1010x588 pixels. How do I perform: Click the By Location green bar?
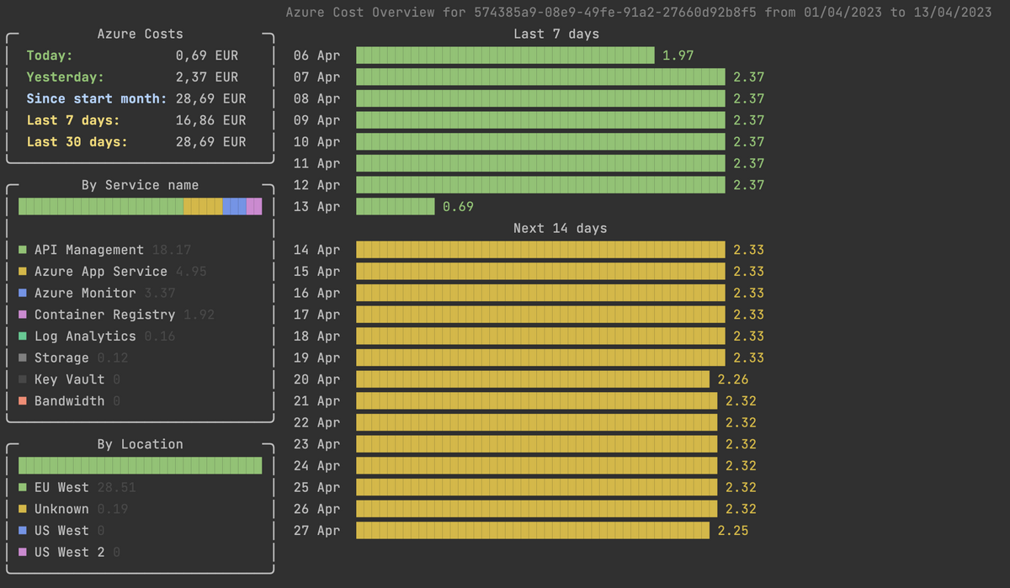pos(141,465)
